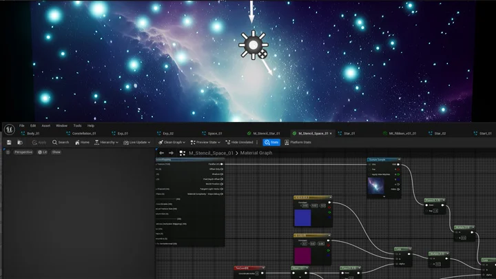Navigate forward in graph history
Viewport: 496px width, 279px height.
click(171, 153)
